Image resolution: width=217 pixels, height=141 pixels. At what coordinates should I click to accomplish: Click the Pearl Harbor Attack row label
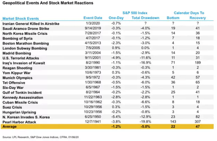pyautogui.click(x=19, y=122)
